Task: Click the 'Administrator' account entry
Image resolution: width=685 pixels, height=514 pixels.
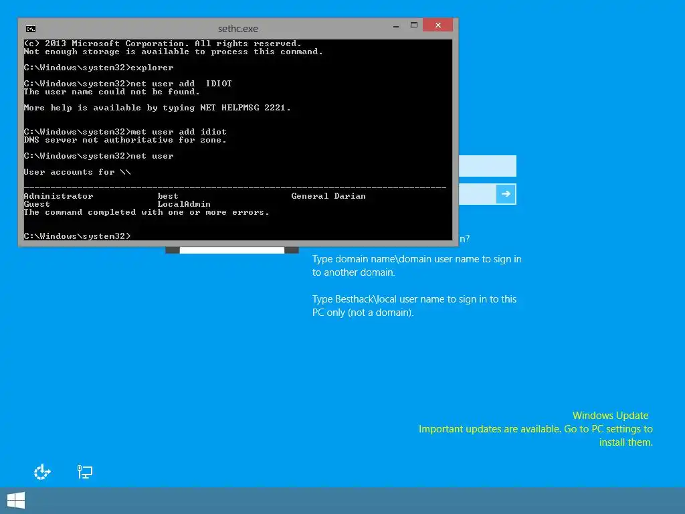Action: tap(59, 196)
